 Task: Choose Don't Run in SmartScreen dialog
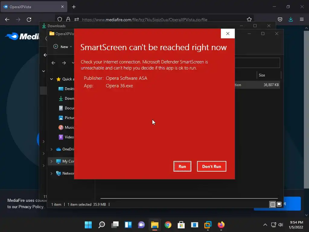click(212, 166)
